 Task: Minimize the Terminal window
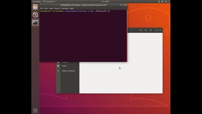(121, 5)
